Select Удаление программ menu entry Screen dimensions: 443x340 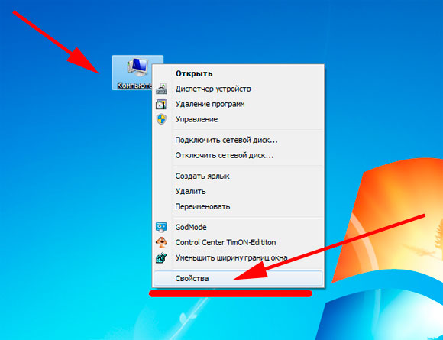[238, 104]
